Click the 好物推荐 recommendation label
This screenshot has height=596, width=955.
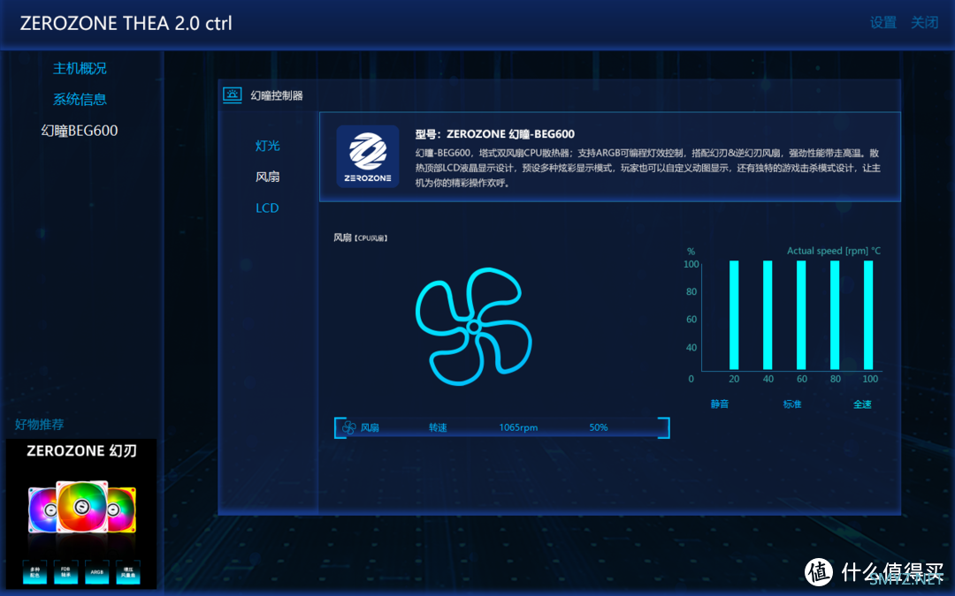pyautogui.click(x=39, y=425)
